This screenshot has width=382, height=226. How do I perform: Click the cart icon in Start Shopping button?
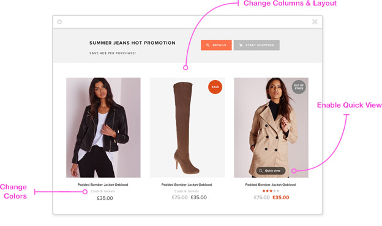[x=241, y=45]
